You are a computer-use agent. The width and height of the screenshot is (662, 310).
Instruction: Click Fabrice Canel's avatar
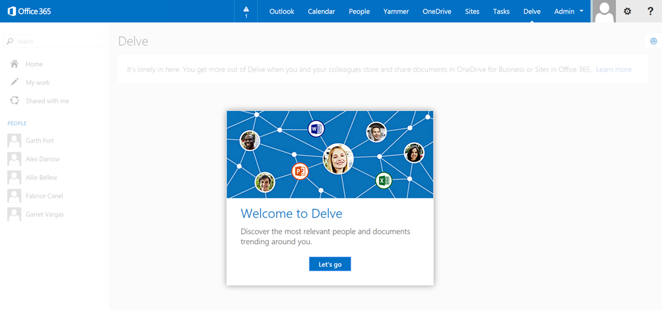[14, 196]
